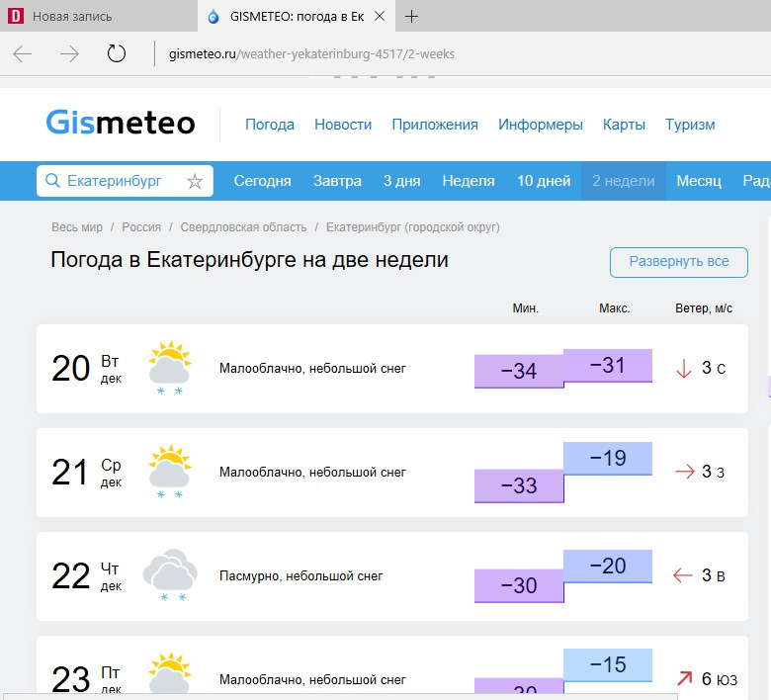Click the weather icon for December 20

tap(169, 368)
